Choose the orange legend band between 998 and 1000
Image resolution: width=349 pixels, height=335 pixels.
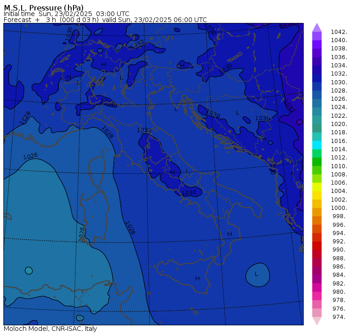pos(317,212)
